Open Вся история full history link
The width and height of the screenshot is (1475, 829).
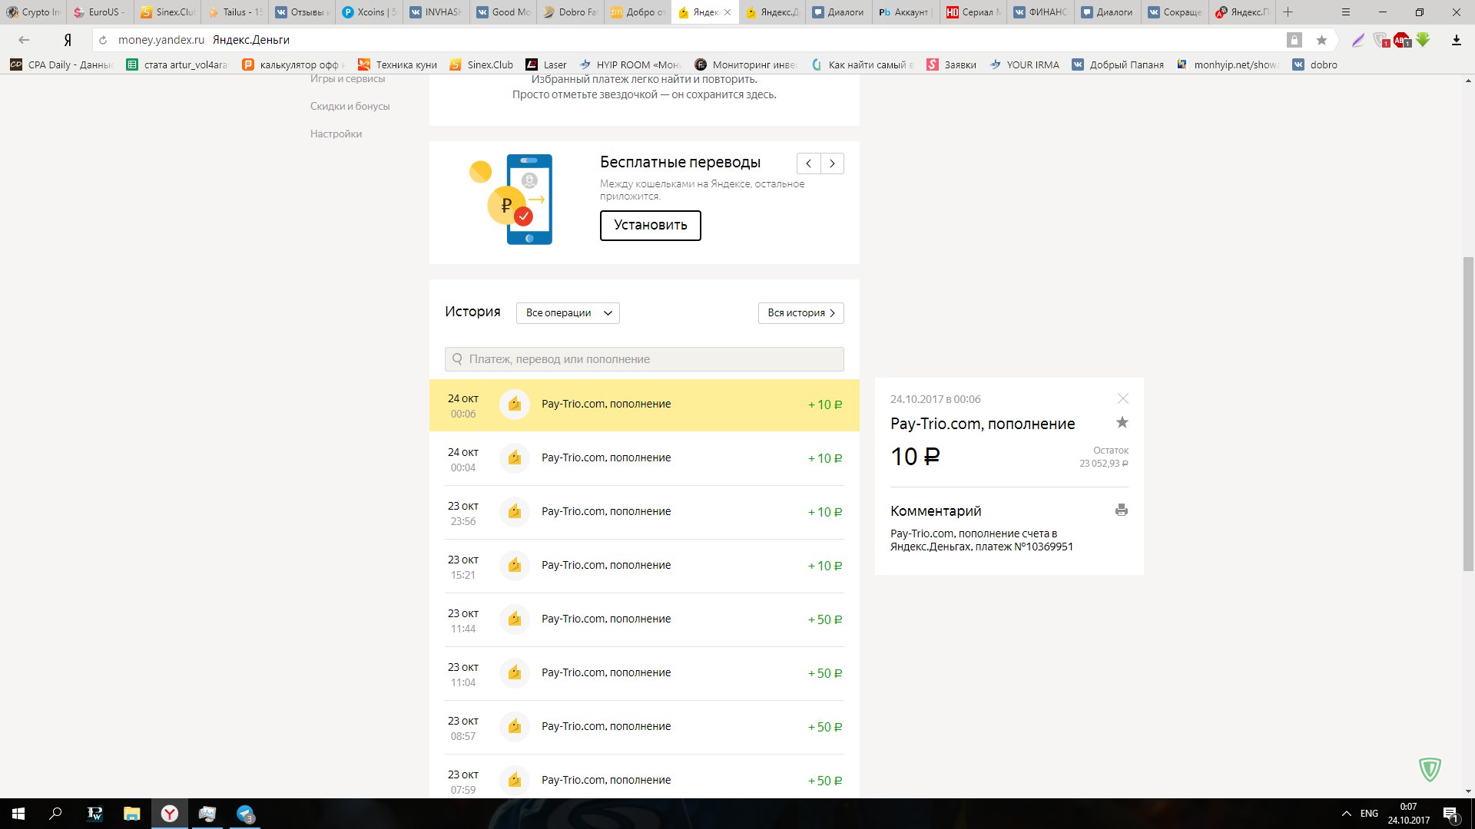tap(800, 313)
